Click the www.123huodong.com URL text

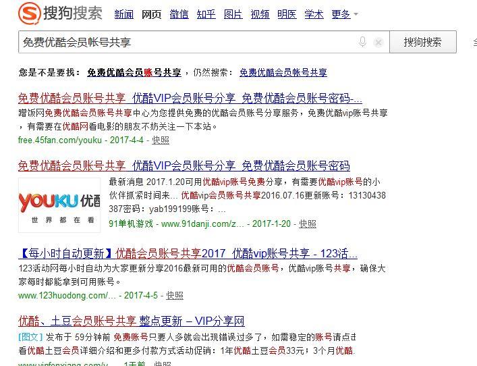tap(67, 295)
